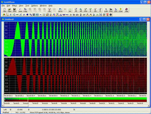Click the 00:00:00.4 time ruler label
Viewport: 151px width, 114px height.
(x=31, y=96)
